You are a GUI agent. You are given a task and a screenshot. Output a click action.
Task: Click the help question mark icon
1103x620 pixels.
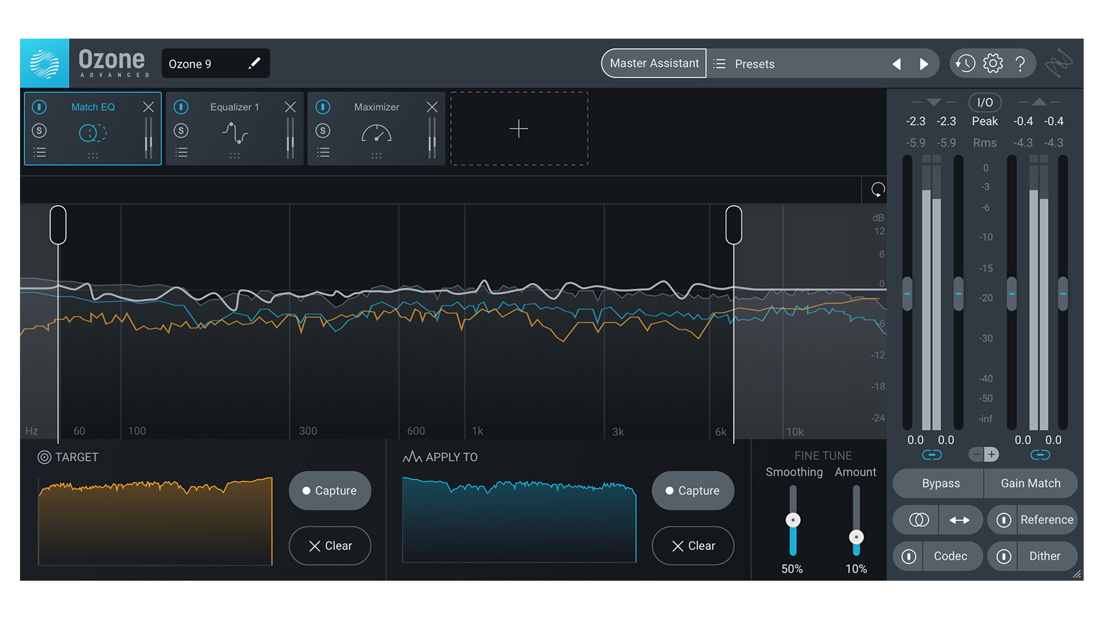click(x=1020, y=64)
